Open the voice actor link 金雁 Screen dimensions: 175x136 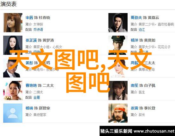click(37, 98)
